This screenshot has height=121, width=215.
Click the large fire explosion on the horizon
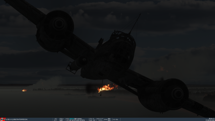[x=107, y=88]
